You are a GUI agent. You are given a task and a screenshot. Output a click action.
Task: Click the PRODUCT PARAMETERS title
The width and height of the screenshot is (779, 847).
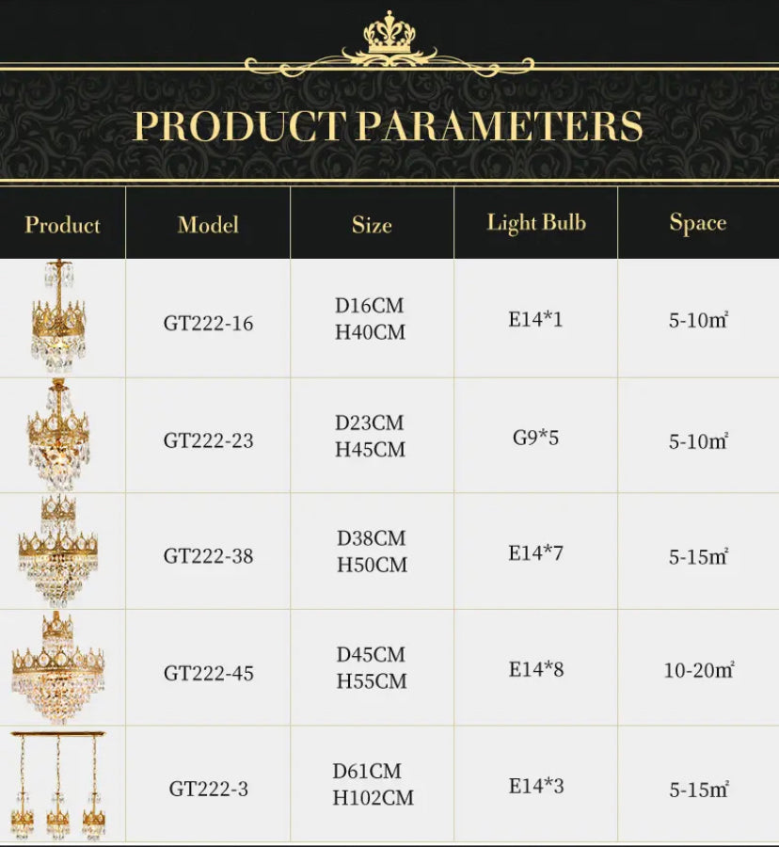[x=389, y=126]
